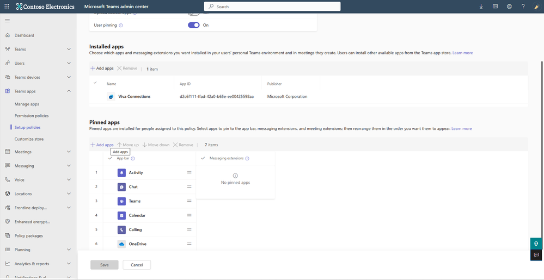Click the Voice phone icon in sidebar
The image size is (544, 280).
[x=8, y=179]
